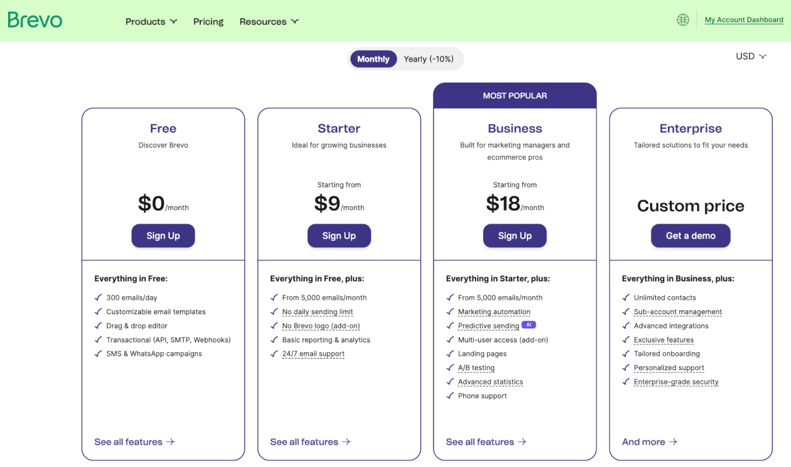This screenshot has width=791, height=467.
Task: Open the Resources nav menu
Action: (x=269, y=21)
